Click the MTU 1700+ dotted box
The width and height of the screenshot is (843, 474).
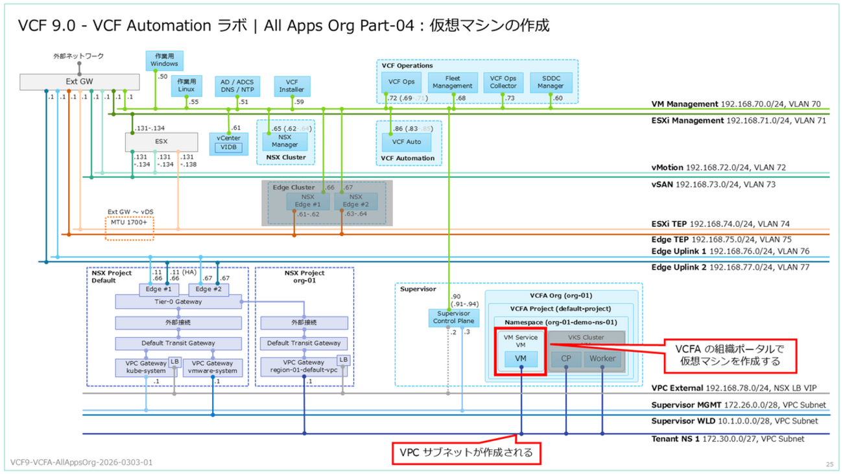[130, 230]
